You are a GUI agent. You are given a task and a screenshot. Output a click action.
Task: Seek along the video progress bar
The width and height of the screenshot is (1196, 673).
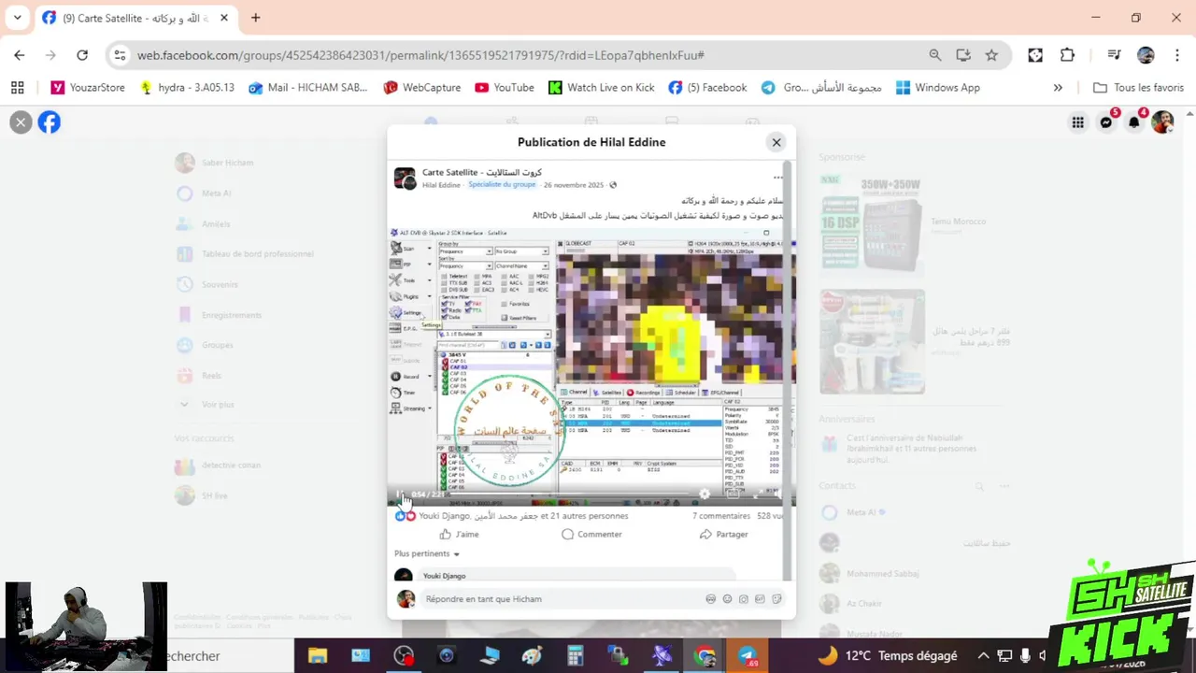coord(570,494)
